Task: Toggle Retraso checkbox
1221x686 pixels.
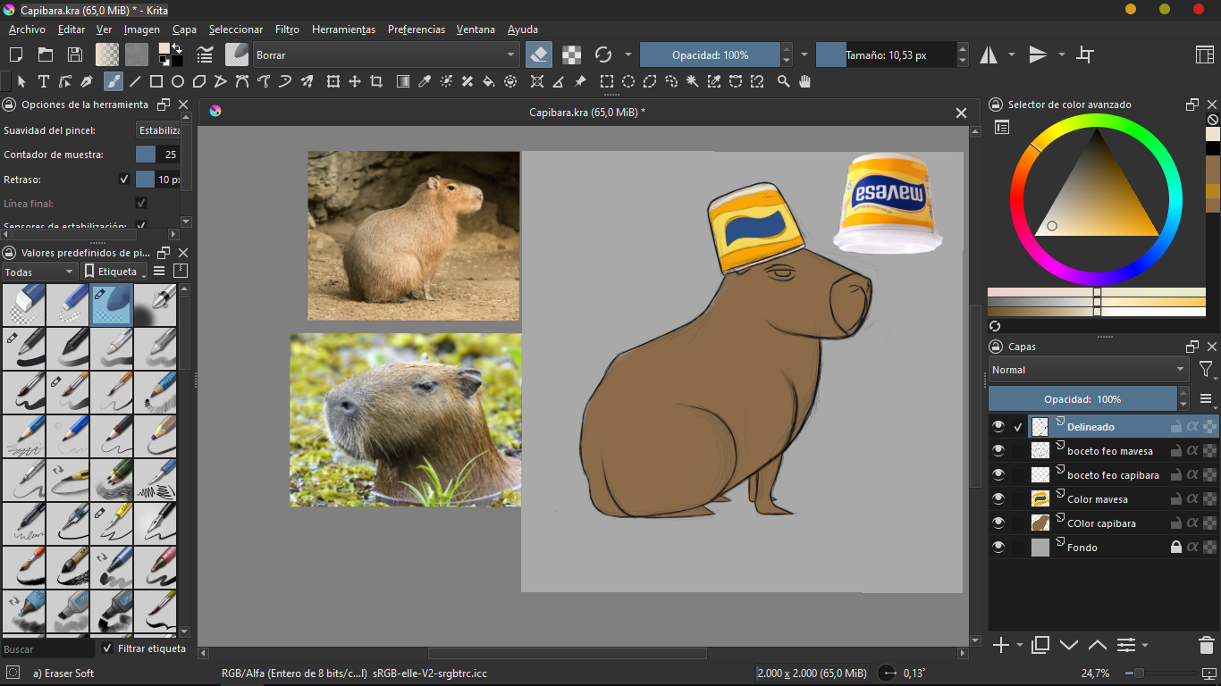Action: 124,179
